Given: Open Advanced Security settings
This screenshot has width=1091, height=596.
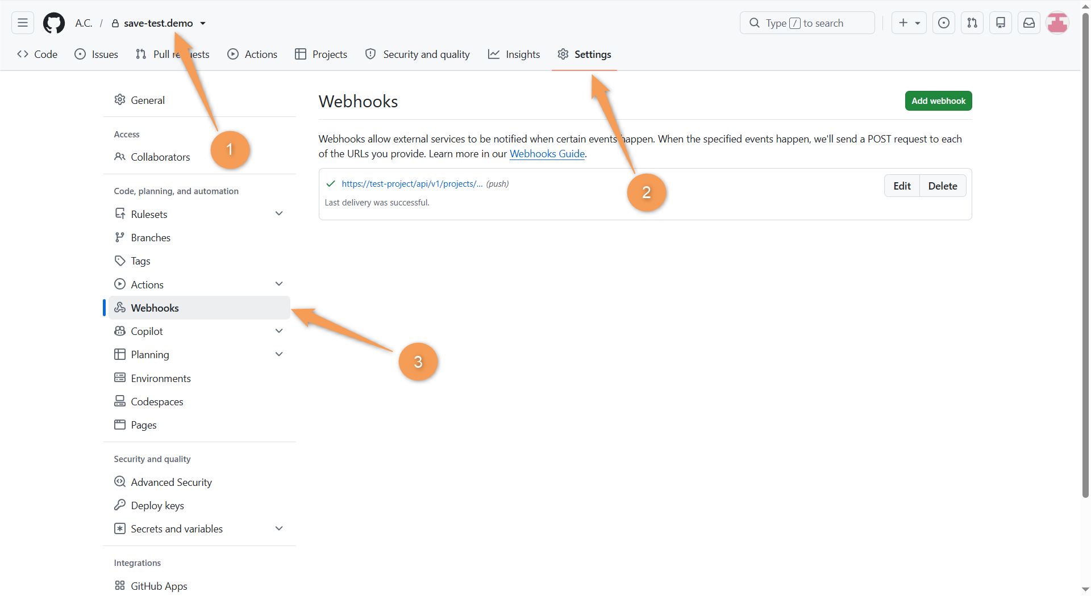Looking at the screenshot, I should point(199,482).
